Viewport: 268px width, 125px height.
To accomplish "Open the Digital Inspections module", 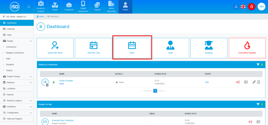I will pyautogui.click(x=83, y=7).
